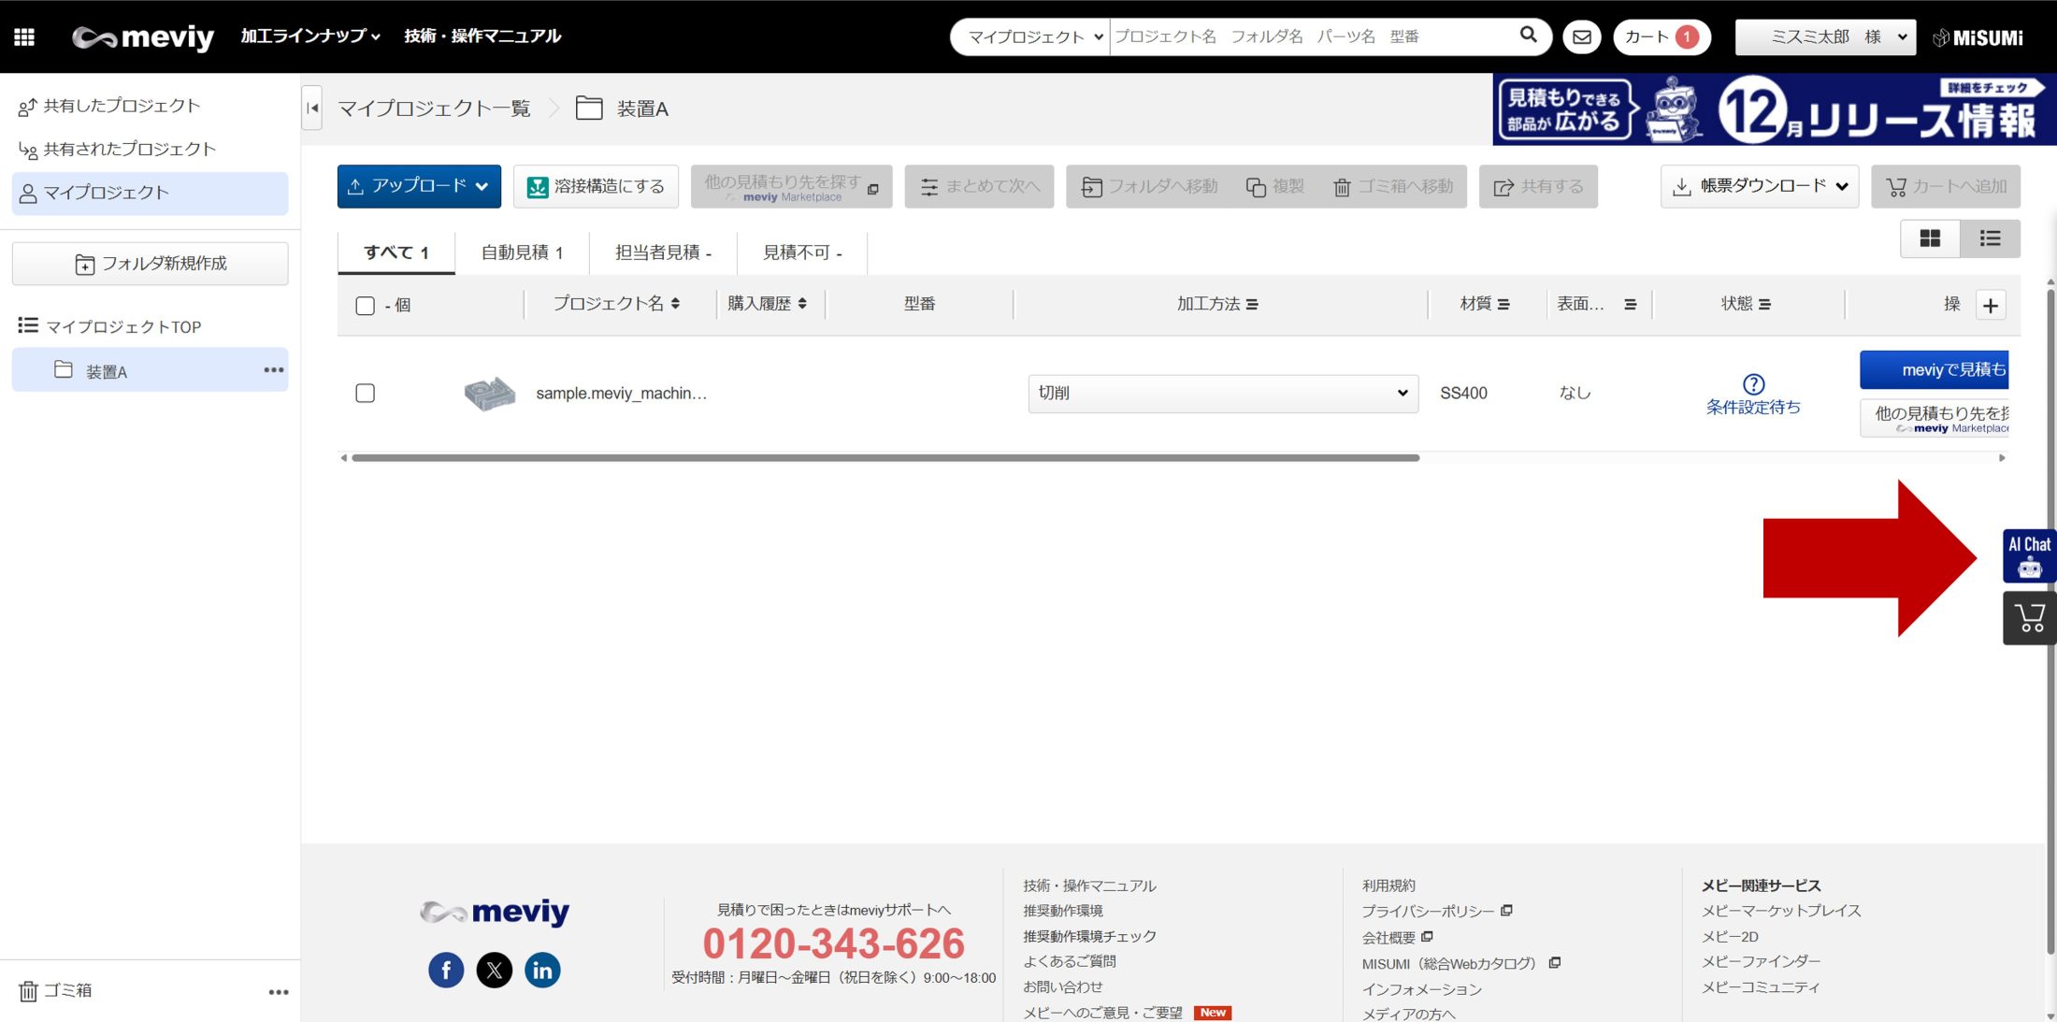Click the part thumbnail in the project row
This screenshot has width=2057, height=1022.
click(x=490, y=393)
